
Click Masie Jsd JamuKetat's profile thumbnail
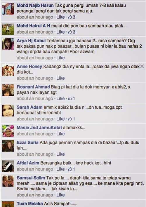pyautogui.click(x=8, y=131)
